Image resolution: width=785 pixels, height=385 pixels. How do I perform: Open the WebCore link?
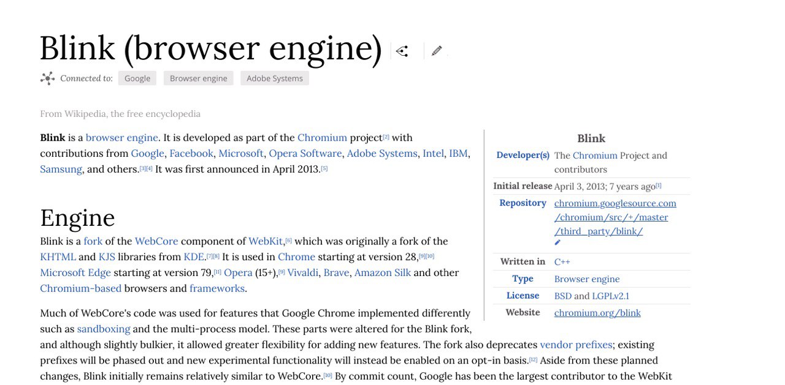156,241
